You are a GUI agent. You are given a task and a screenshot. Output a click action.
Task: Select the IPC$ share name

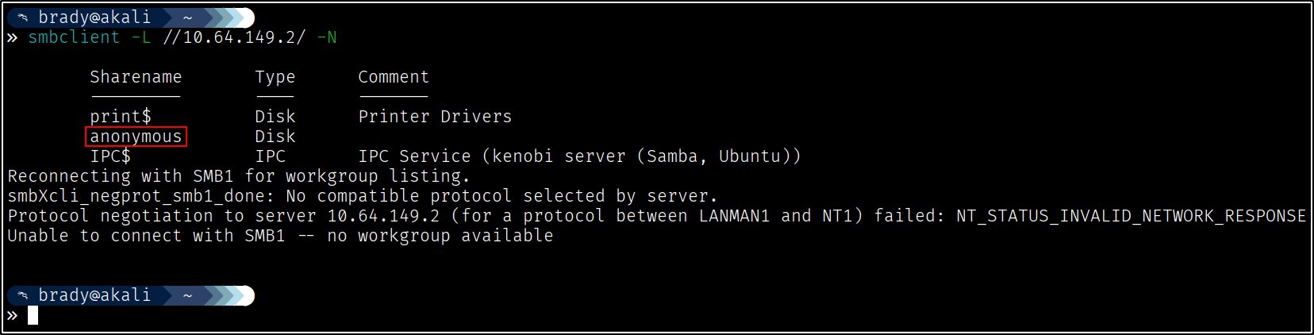pos(110,156)
